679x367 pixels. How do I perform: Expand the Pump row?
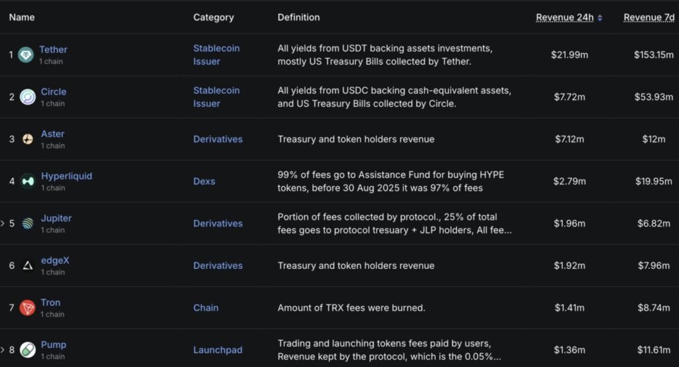point(3,350)
